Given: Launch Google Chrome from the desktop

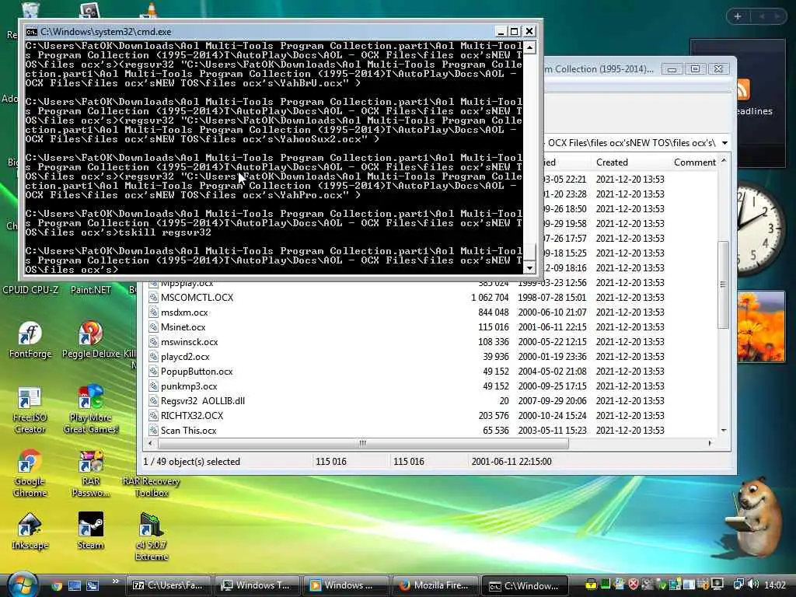Looking at the screenshot, I should [30, 473].
